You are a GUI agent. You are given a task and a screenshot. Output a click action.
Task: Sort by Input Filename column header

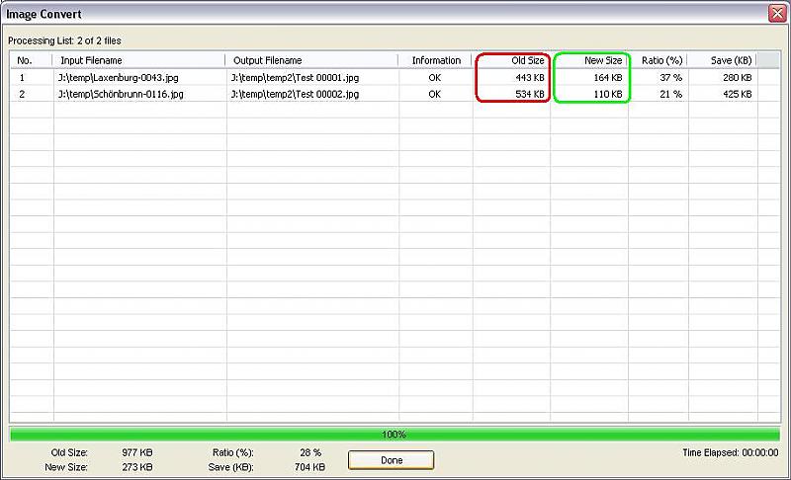click(x=138, y=60)
